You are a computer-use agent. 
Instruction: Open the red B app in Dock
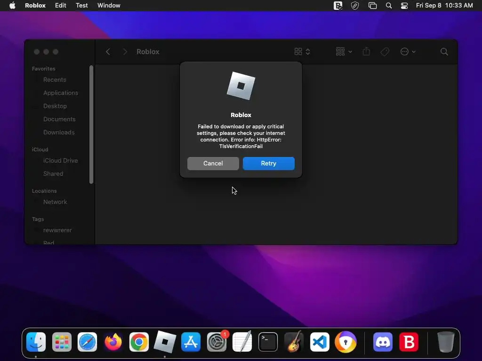[x=409, y=342]
